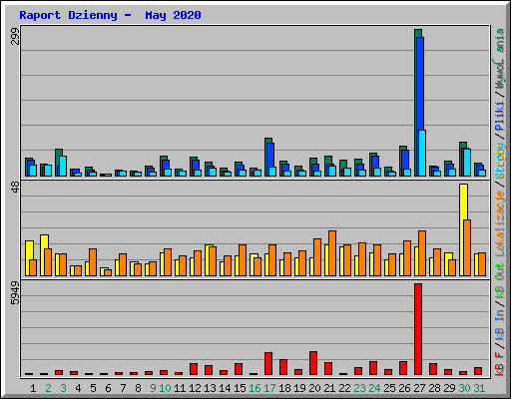Screen dimensions: 511x399
Task: Click the day 1 axis label
Action: click(x=33, y=388)
